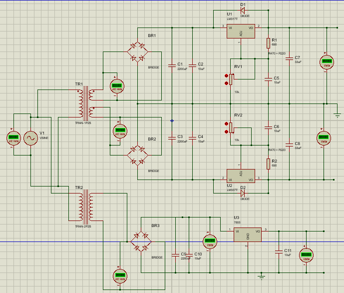The width and height of the screenshot is (344, 293).
Task: Select DC voltmeter next to C8
Action: pyautogui.click(x=324, y=138)
